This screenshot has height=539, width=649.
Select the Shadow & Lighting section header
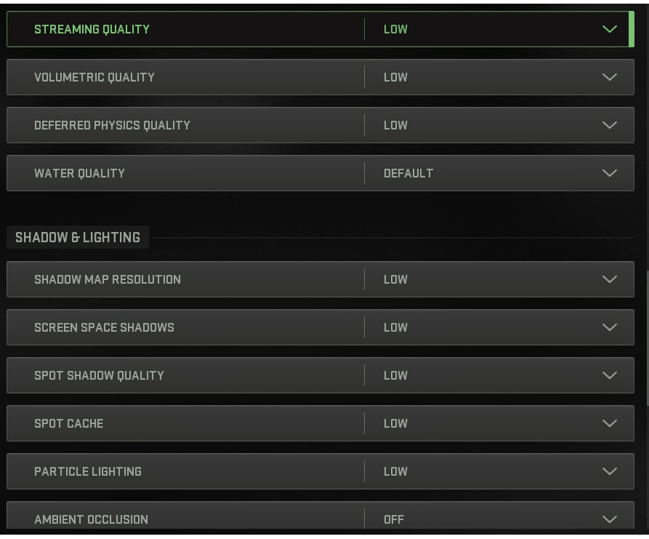[78, 237]
